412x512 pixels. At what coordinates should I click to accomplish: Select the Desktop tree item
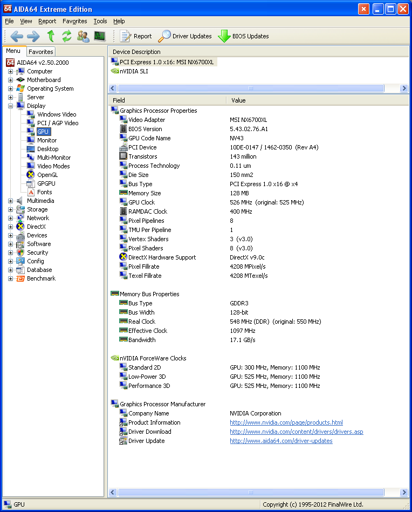(x=47, y=149)
